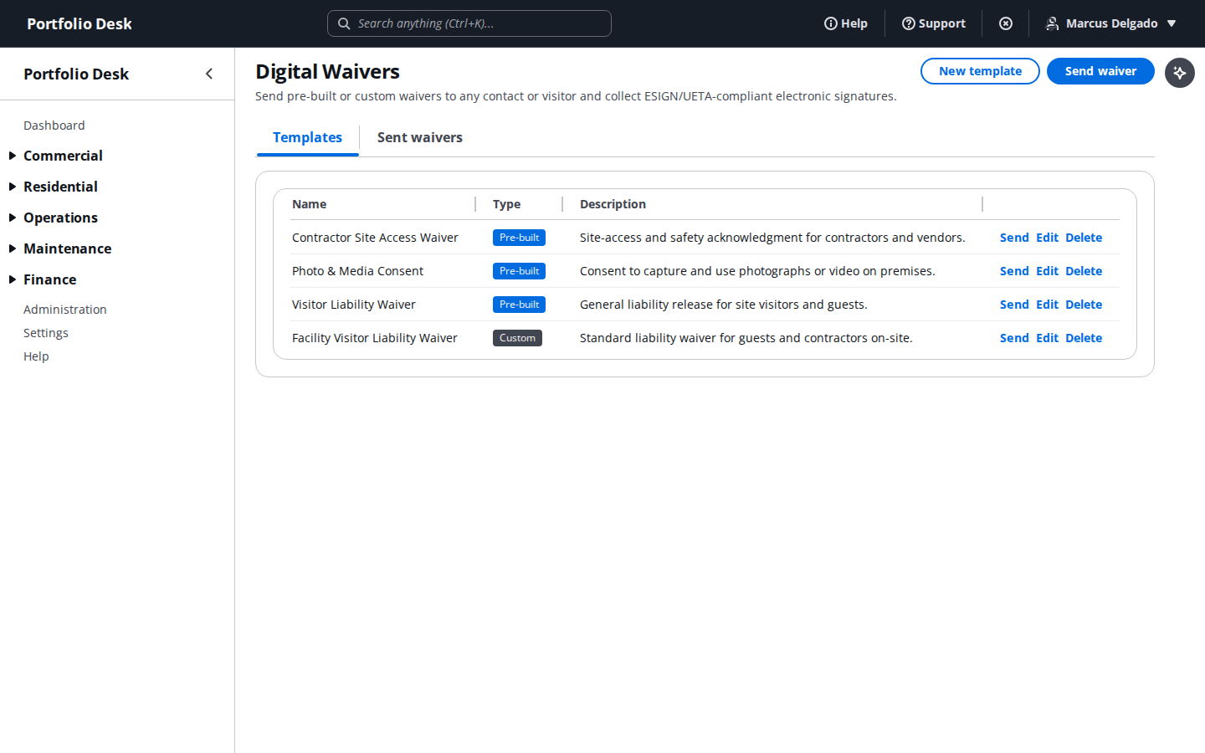
Task: Click the user avatar icon
Action: click(x=1052, y=23)
